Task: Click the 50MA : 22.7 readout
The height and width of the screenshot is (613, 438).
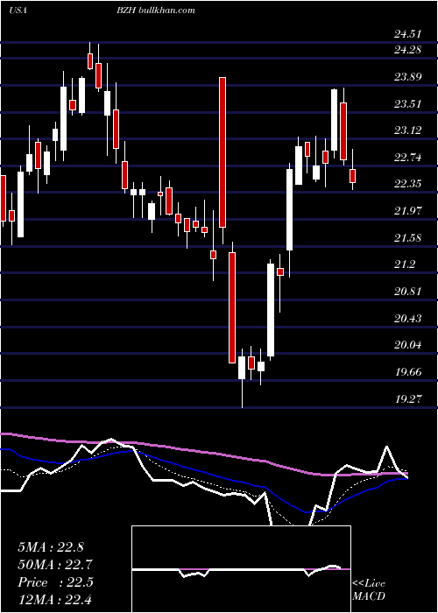Action: 55,565
